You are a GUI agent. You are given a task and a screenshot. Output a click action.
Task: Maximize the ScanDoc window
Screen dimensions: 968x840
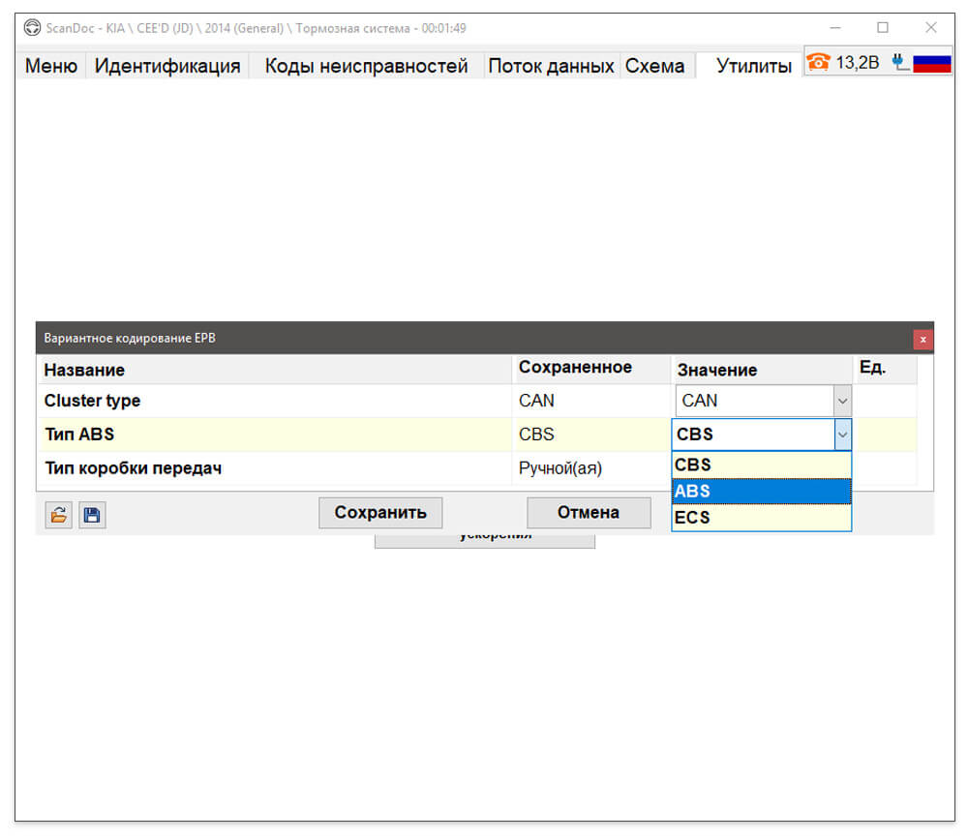[883, 28]
